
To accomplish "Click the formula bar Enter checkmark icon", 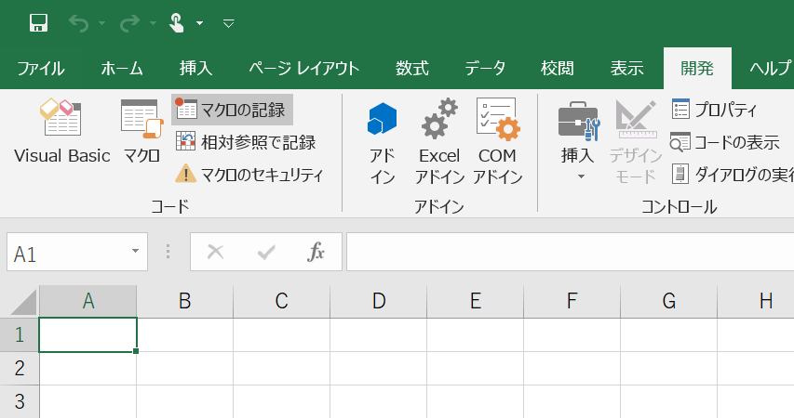I will click(266, 252).
